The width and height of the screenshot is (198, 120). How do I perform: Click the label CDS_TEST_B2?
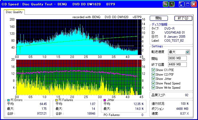(x=174, y=41)
